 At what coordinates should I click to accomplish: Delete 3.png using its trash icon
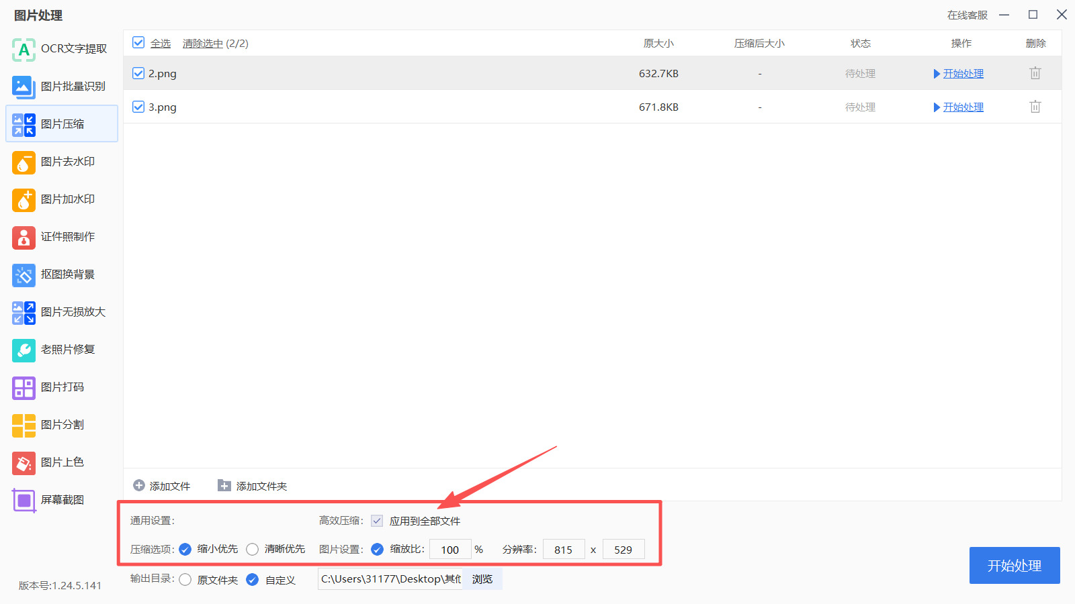[1035, 107]
